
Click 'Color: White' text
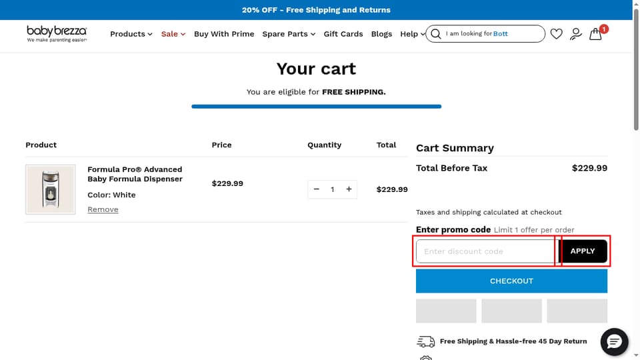(111, 195)
